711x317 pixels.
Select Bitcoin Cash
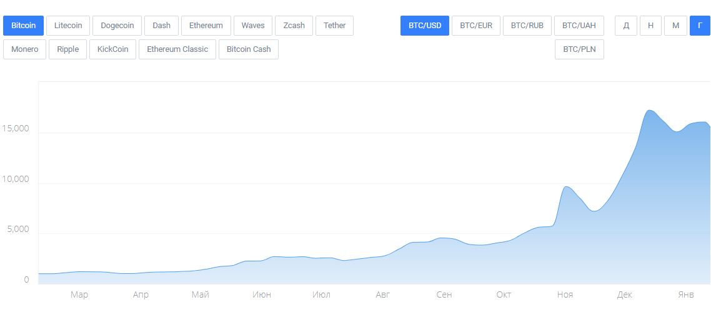249,49
